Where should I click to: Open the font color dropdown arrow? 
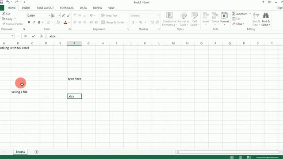click(69, 23)
